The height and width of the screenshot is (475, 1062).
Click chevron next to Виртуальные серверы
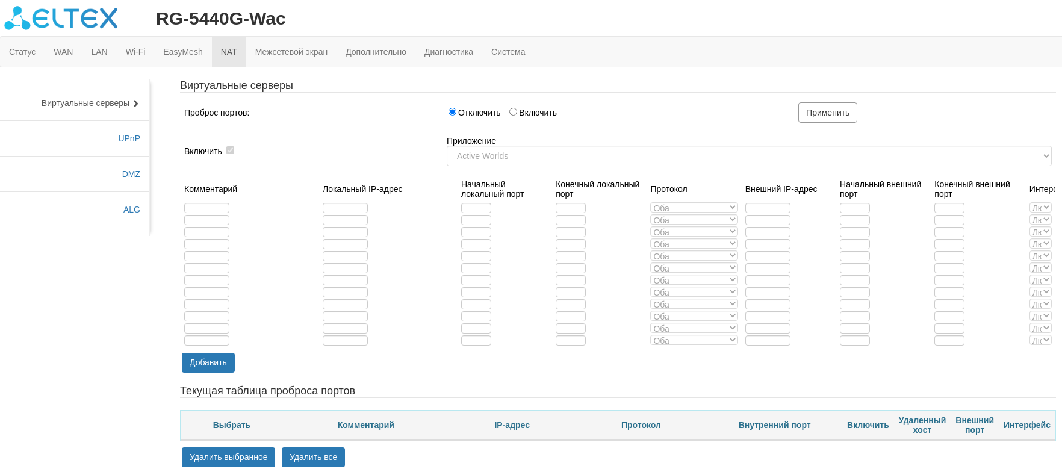pos(136,104)
